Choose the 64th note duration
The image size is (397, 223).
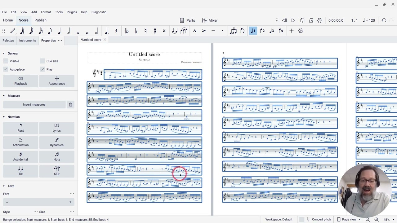pyautogui.click(x=22, y=31)
